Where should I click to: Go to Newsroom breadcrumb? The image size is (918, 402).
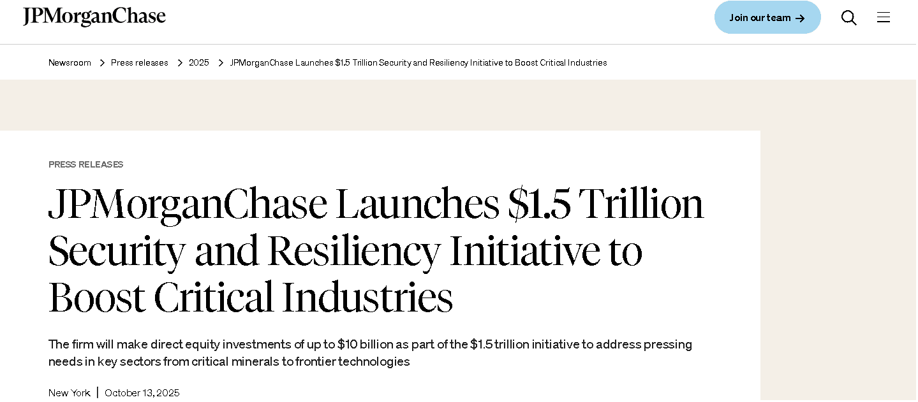[70, 62]
